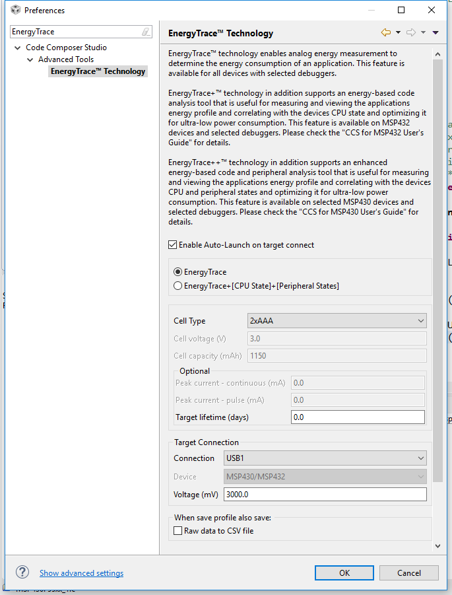
Task: Collapse the Code Composer Studio tree node
Action: pos(17,48)
